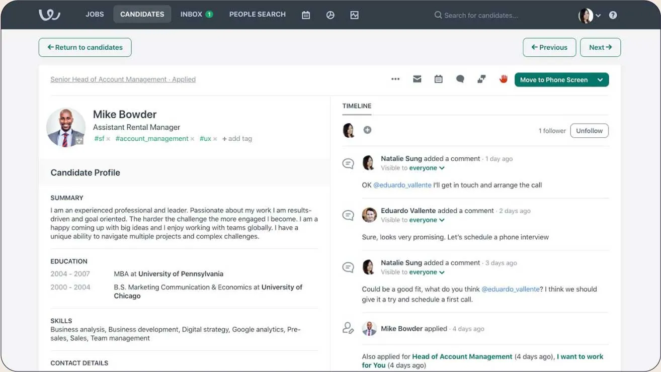Open the user profile avatar dropdown
Screen dimensions: 661x372
pyautogui.click(x=589, y=16)
